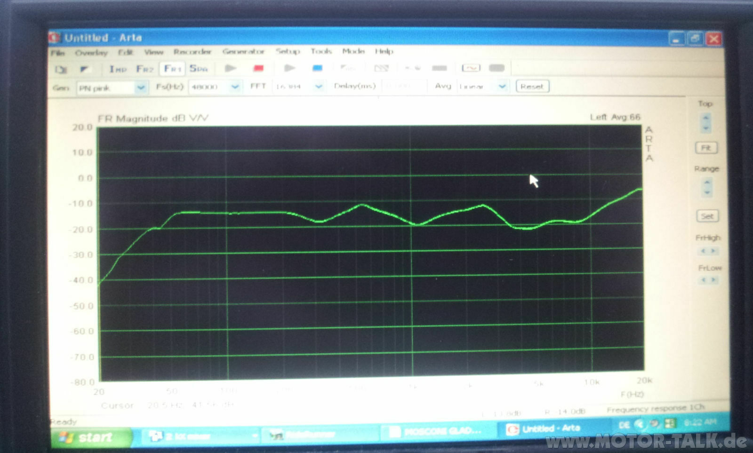The image size is (753, 453).
Task: Select the Fr2 dual-channel response mode
Action: point(145,69)
